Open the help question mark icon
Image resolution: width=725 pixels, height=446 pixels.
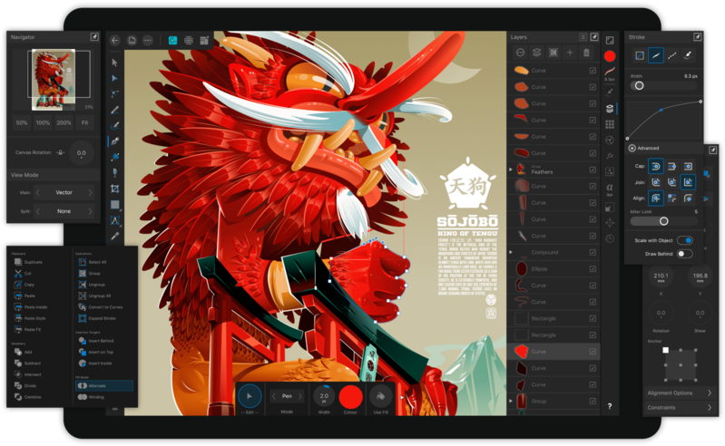pyautogui.click(x=610, y=406)
